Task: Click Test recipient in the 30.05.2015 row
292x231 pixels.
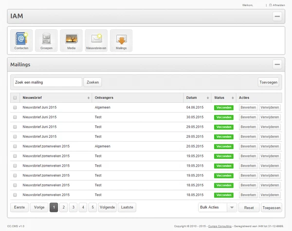Action: 98,117
